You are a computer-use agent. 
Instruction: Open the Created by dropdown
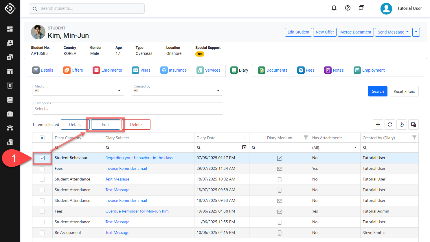177,91
